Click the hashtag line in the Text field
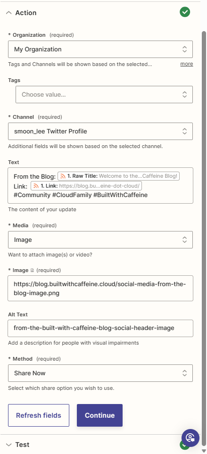The width and height of the screenshot is (207, 454). click(x=81, y=195)
